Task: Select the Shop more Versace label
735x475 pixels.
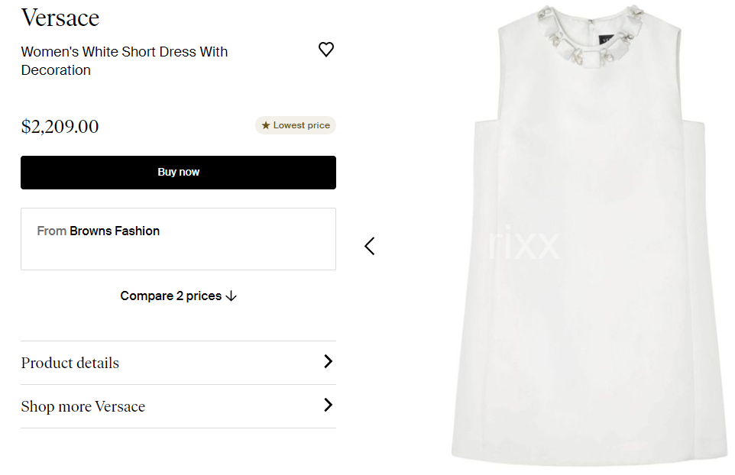Action: 83,407
